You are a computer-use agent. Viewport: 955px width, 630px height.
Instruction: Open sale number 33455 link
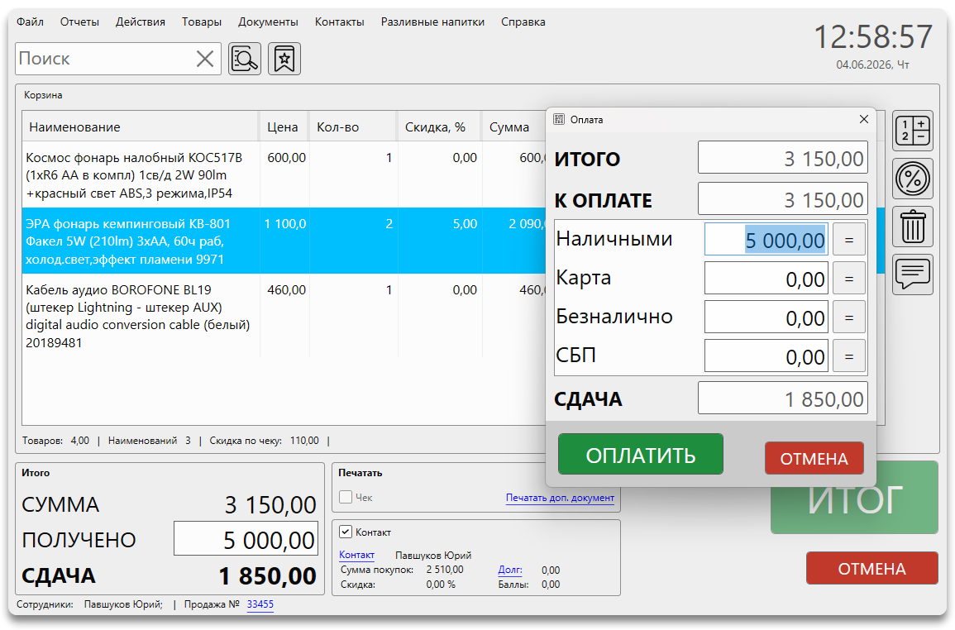click(260, 604)
